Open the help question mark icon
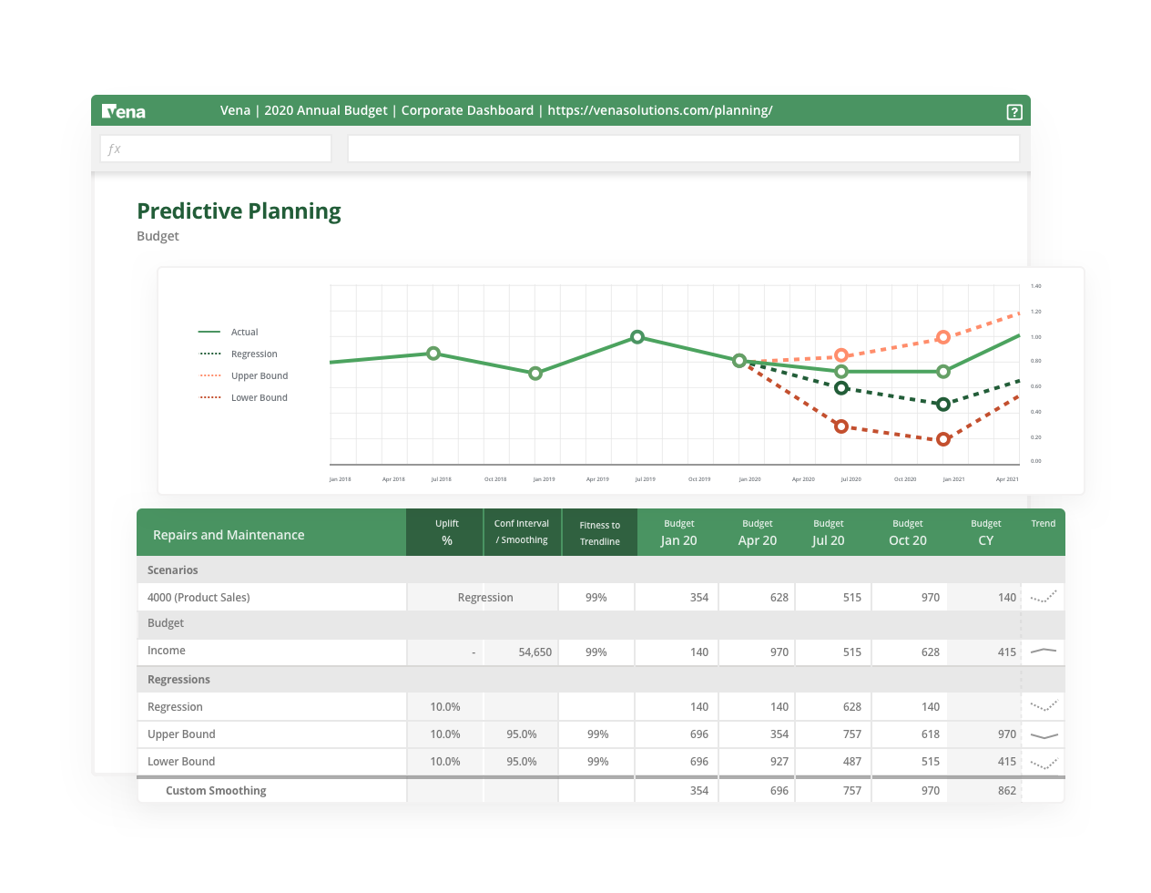This screenshot has width=1151, height=893. (x=1013, y=111)
